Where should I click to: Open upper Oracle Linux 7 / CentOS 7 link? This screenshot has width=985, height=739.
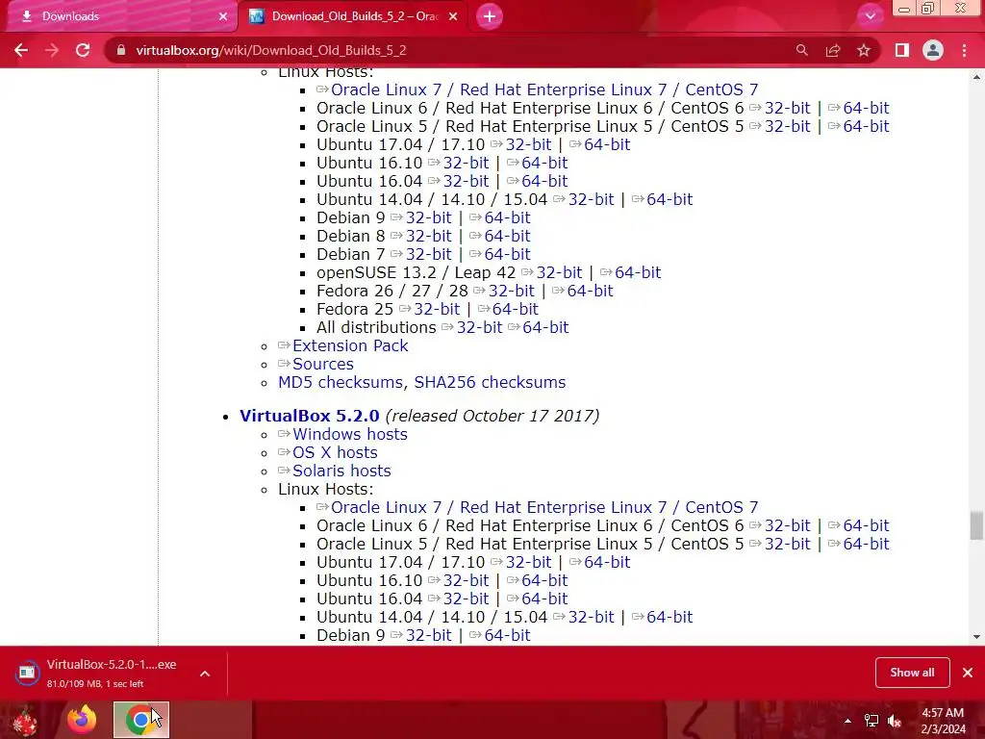click(544, 89)
